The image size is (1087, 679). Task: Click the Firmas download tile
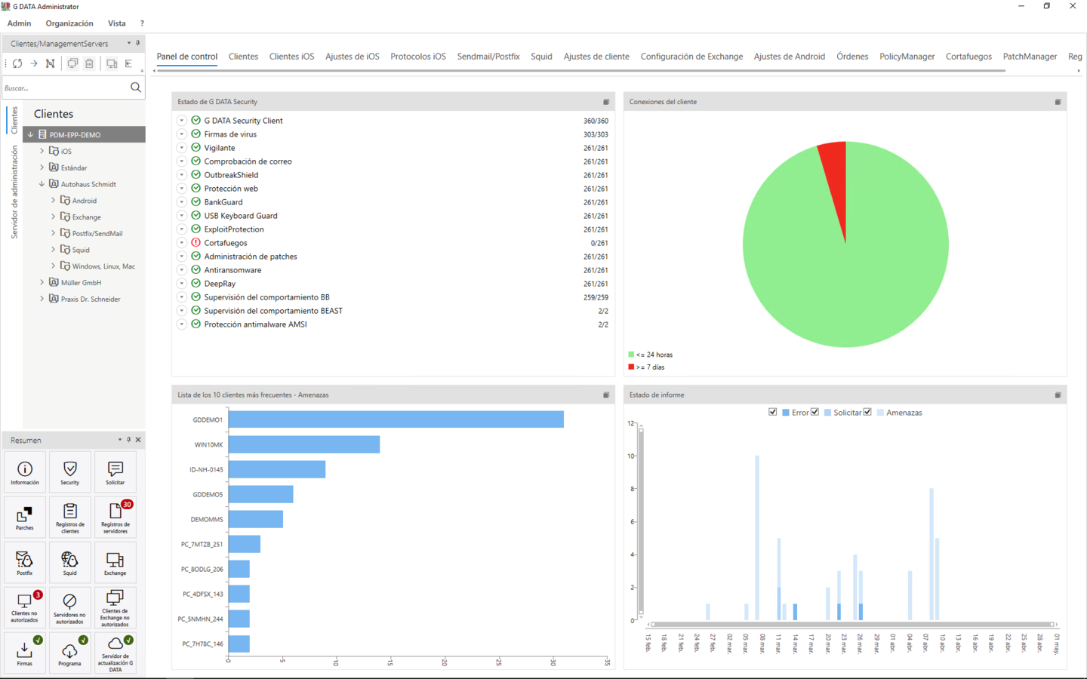coord(24,653)
